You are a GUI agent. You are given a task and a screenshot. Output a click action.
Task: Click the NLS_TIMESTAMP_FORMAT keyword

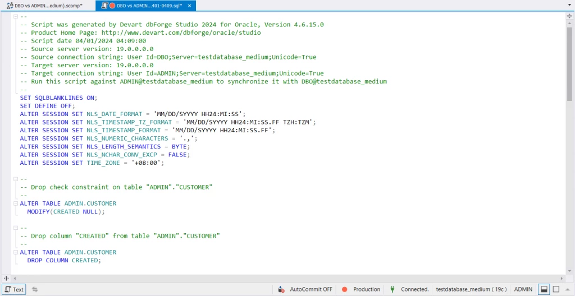(124, 130)
